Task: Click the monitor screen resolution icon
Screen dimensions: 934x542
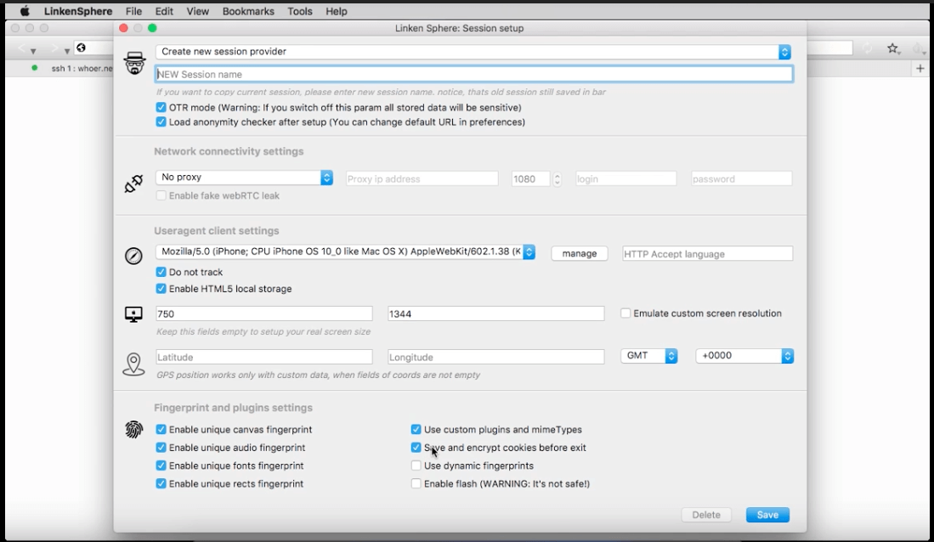Action: 133,314
